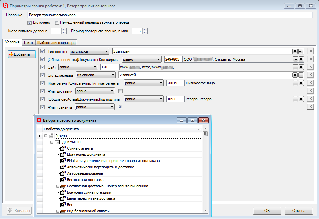Open Код фирмы operator dropdown 'равно'
This screenshot has width=319, height=219.
[141, 59]
